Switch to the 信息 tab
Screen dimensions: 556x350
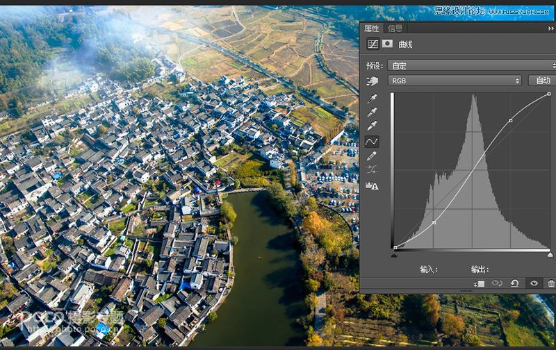coord(395,28)
